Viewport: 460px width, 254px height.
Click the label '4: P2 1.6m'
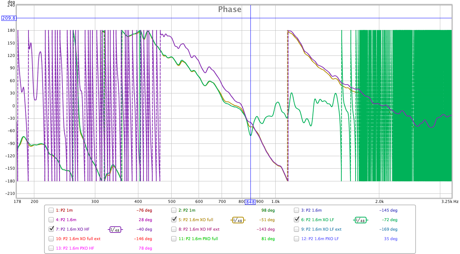click(66, 220)
